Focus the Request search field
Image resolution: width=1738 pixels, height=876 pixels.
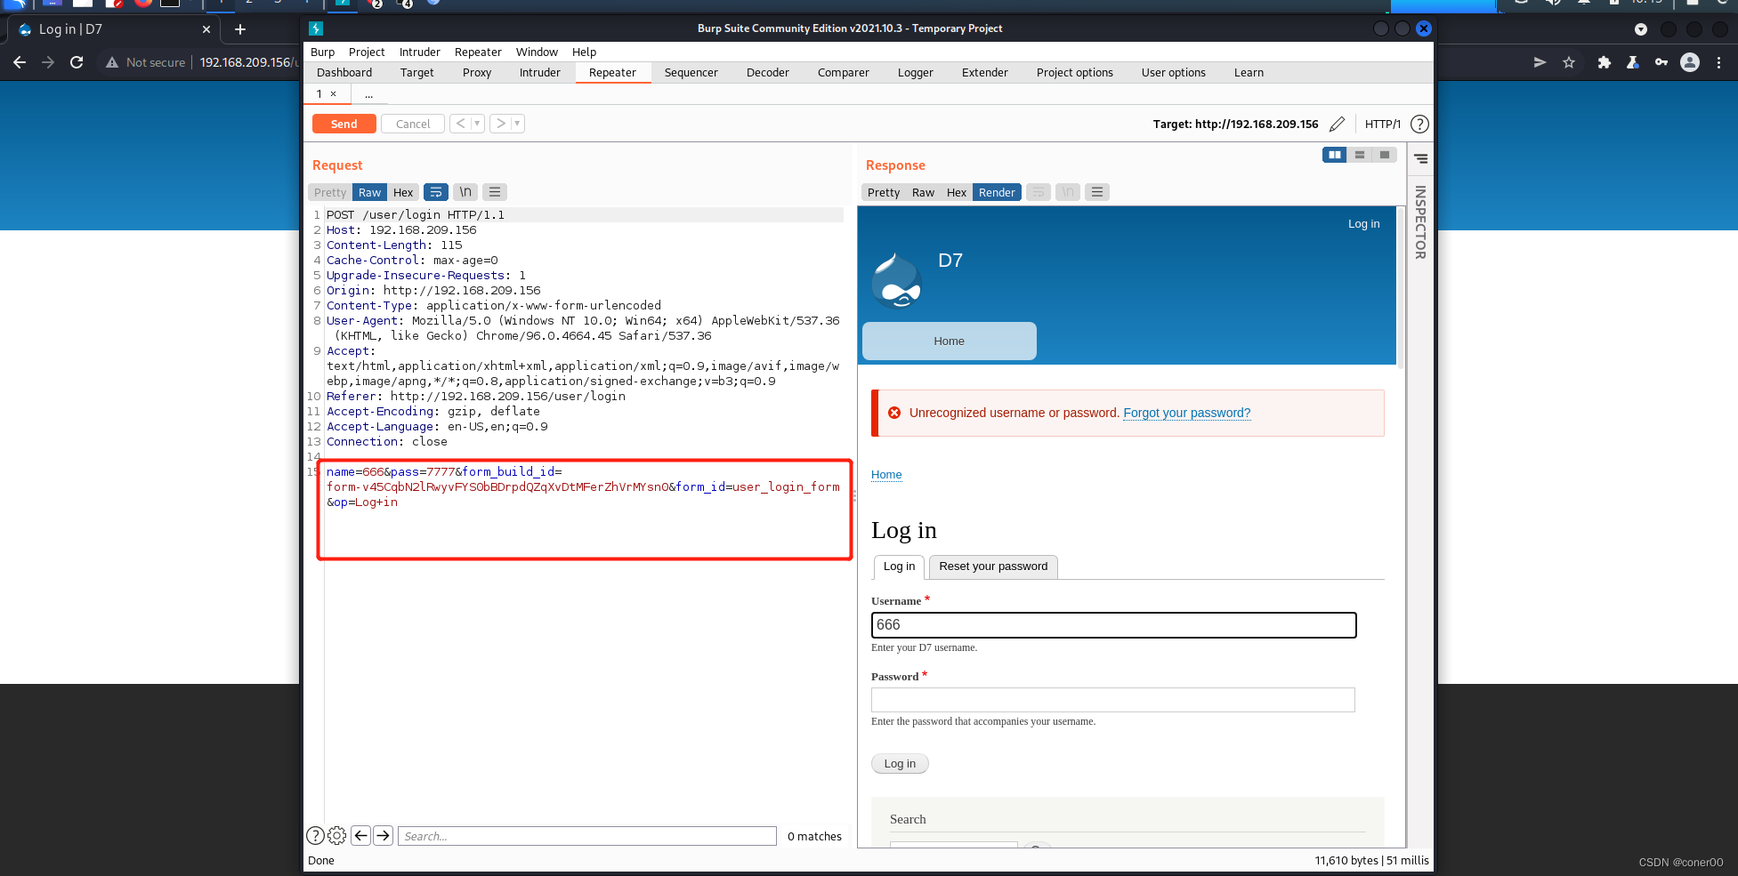[586, 836]
